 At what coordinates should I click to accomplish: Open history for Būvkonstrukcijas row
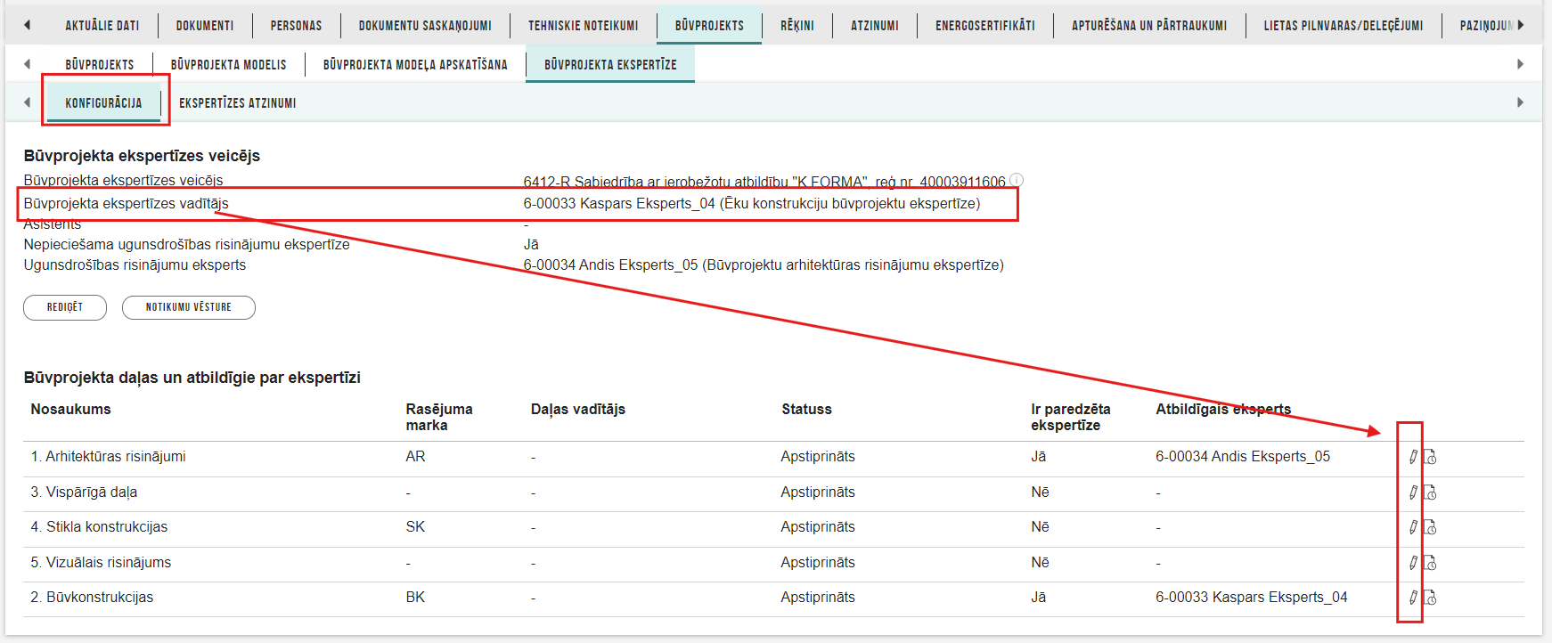[1430, 598]
